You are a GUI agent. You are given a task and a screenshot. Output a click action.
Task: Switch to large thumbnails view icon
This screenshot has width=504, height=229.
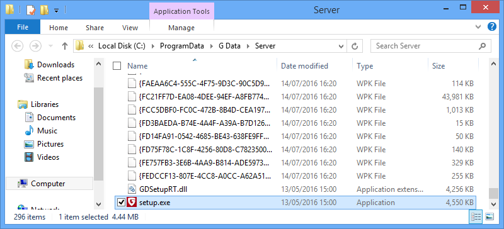pos(490,216)
